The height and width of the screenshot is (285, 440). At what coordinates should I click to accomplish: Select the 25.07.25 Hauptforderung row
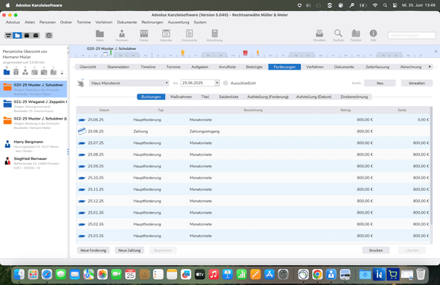[253, 143]
